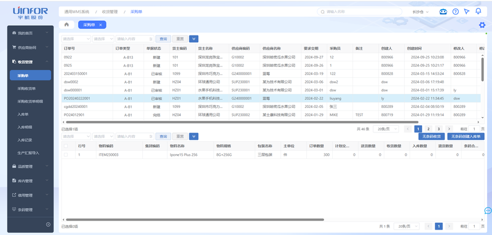Click the icon inside lower filter input
This screenshot has height=235, width=492.
point(151,137)
